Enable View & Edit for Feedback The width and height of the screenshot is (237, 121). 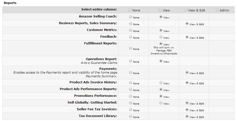[187, 37]
